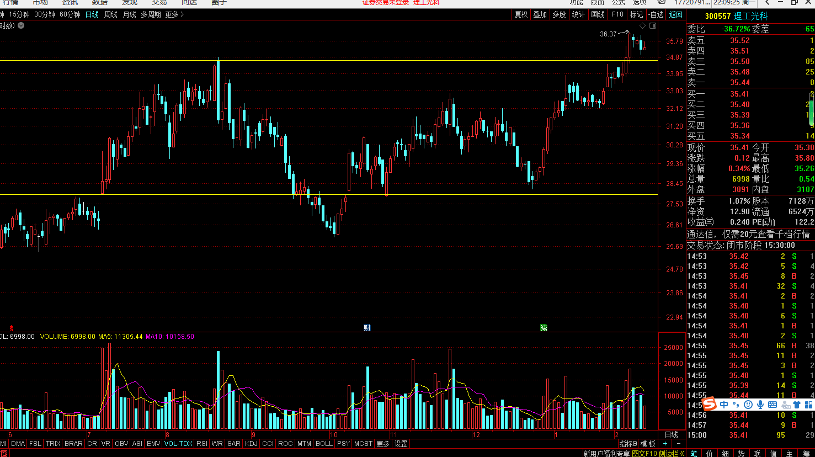This screenshot has height=457, width=815.
Task: Switch to 60分钟 period
Action: pyautogui.click(x=70, y=14)
